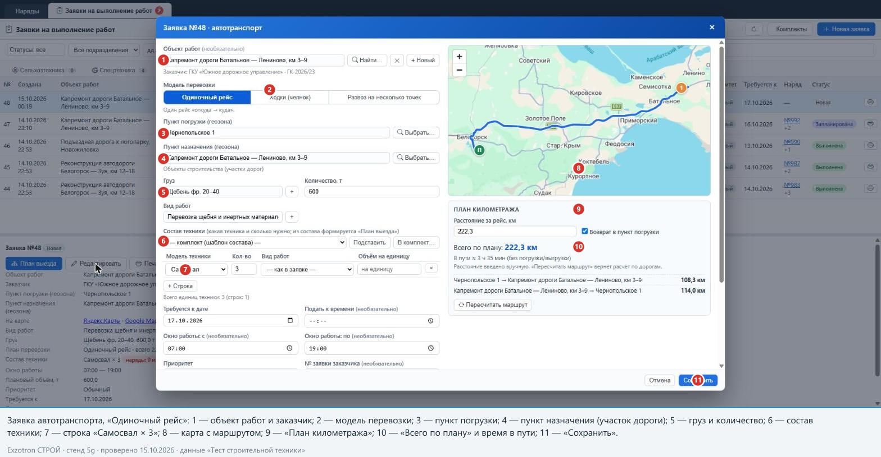Click green П loading marker on map
Image resolution: width=881 pixels, height=457 pixels.
pos(479,150)
